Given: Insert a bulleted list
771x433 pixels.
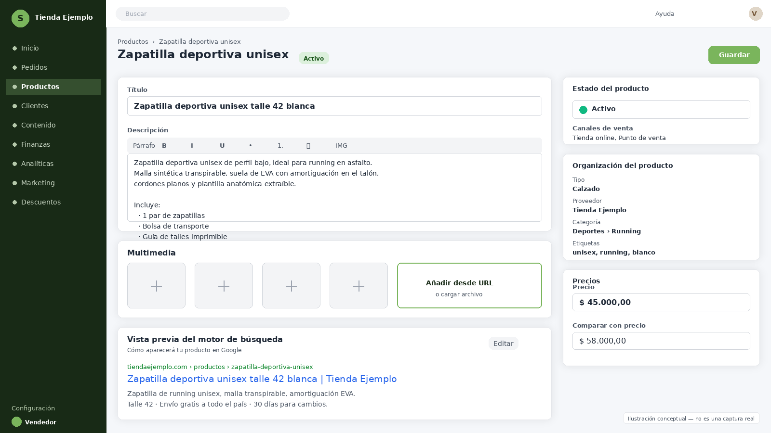Looking at the screenshot, I should (251, 145).
